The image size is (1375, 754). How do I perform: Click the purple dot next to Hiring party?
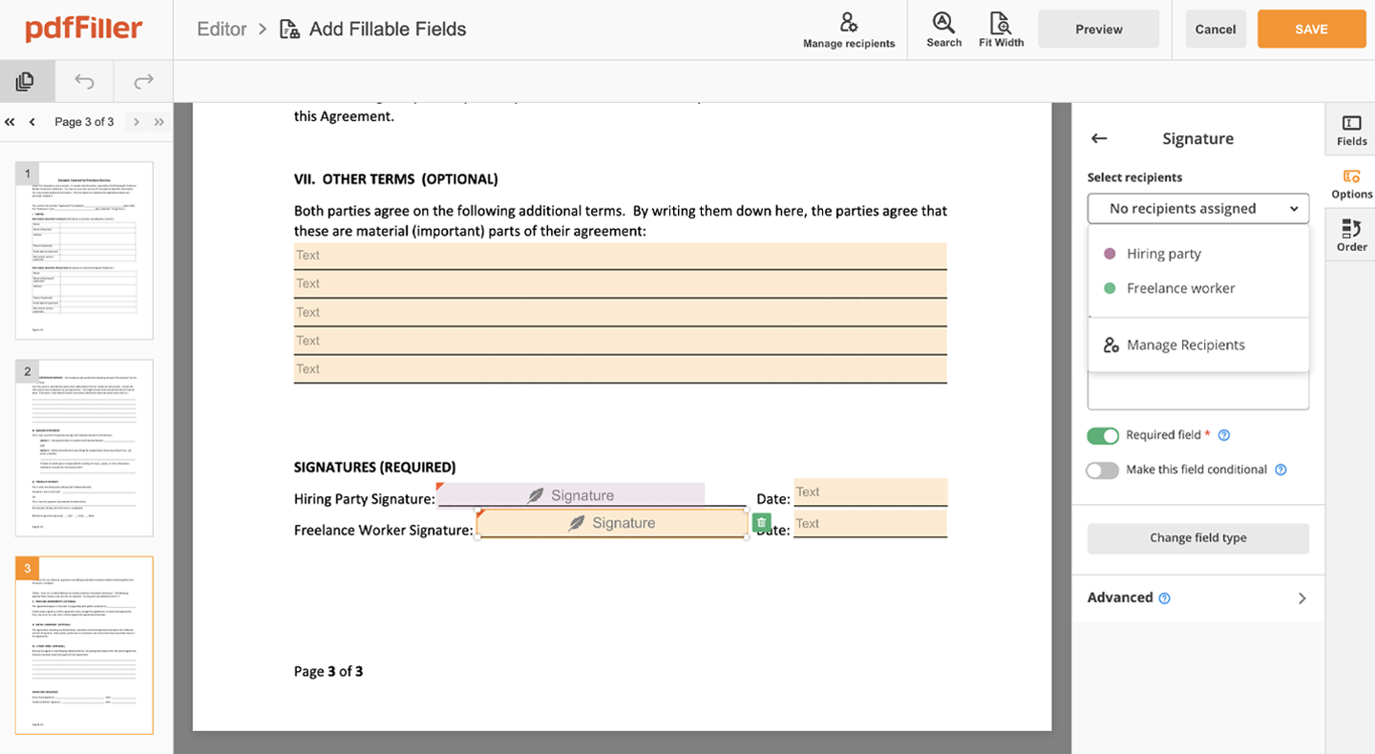1110,254
